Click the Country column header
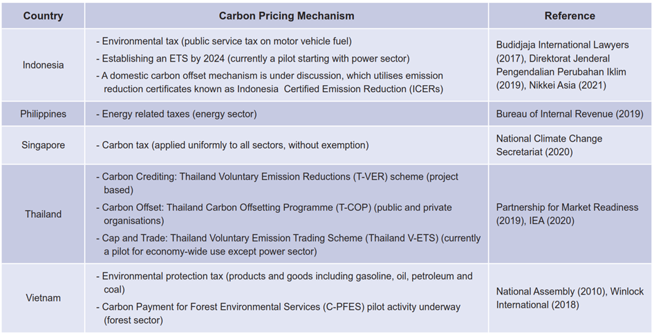654x334 pixels. (x=43, y=16)
